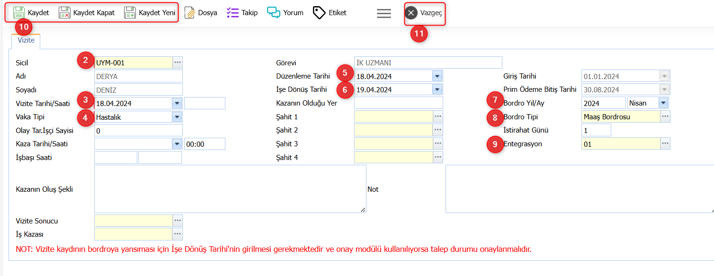714x276 pixels.
Task: Click the Entegrasyon field showing 01
Action: [621, 143]
